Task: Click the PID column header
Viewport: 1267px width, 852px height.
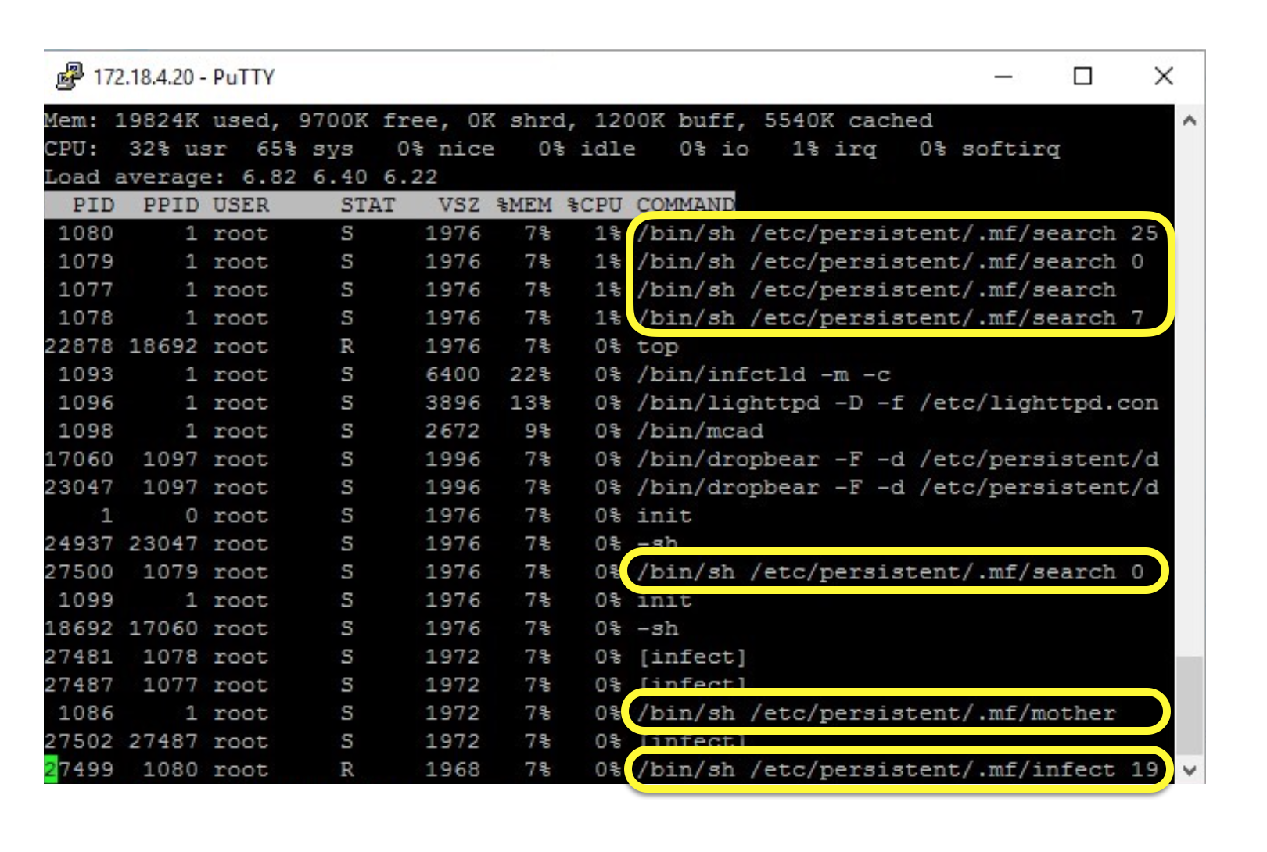Action: pos(93,205)
